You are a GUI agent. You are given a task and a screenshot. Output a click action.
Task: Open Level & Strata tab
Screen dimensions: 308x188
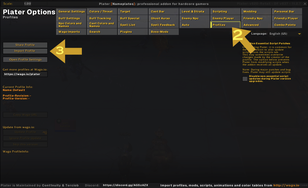(x=195, y=12)
